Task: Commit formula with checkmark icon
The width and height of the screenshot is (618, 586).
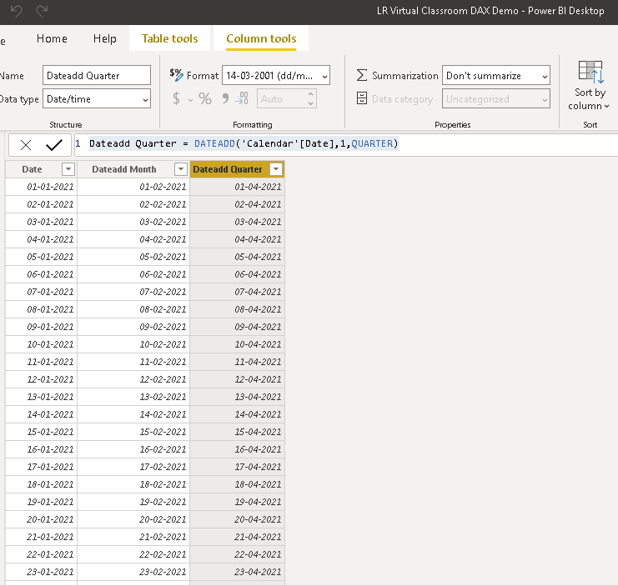Action: [x=54, y=145]
